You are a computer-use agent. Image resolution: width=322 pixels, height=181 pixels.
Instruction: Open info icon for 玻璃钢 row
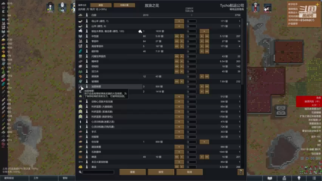point(87,81)
